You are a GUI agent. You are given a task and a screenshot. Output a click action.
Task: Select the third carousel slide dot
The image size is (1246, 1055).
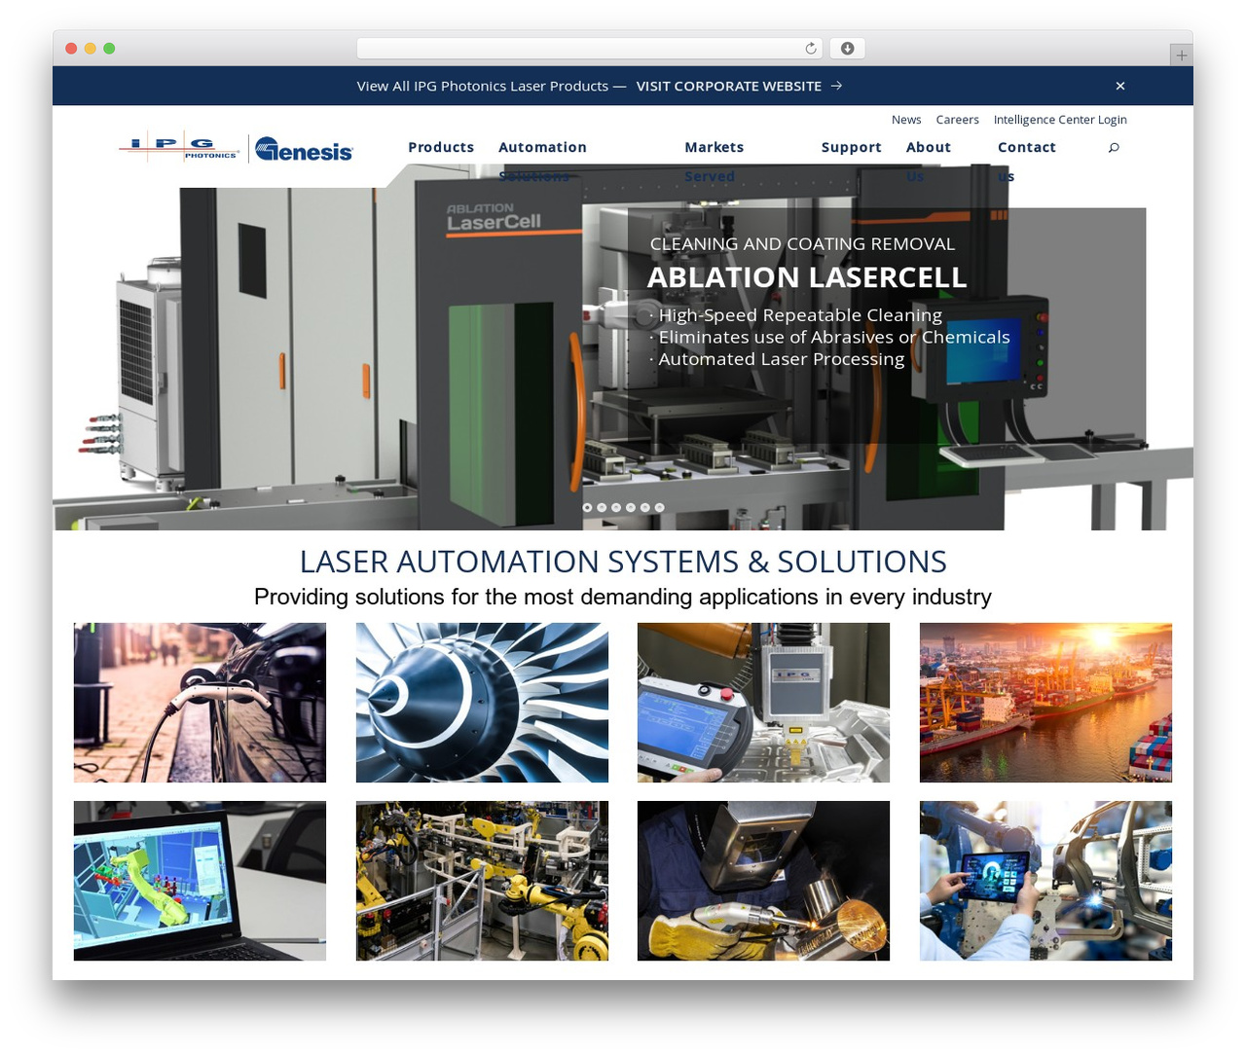click(x=616, y=507)
